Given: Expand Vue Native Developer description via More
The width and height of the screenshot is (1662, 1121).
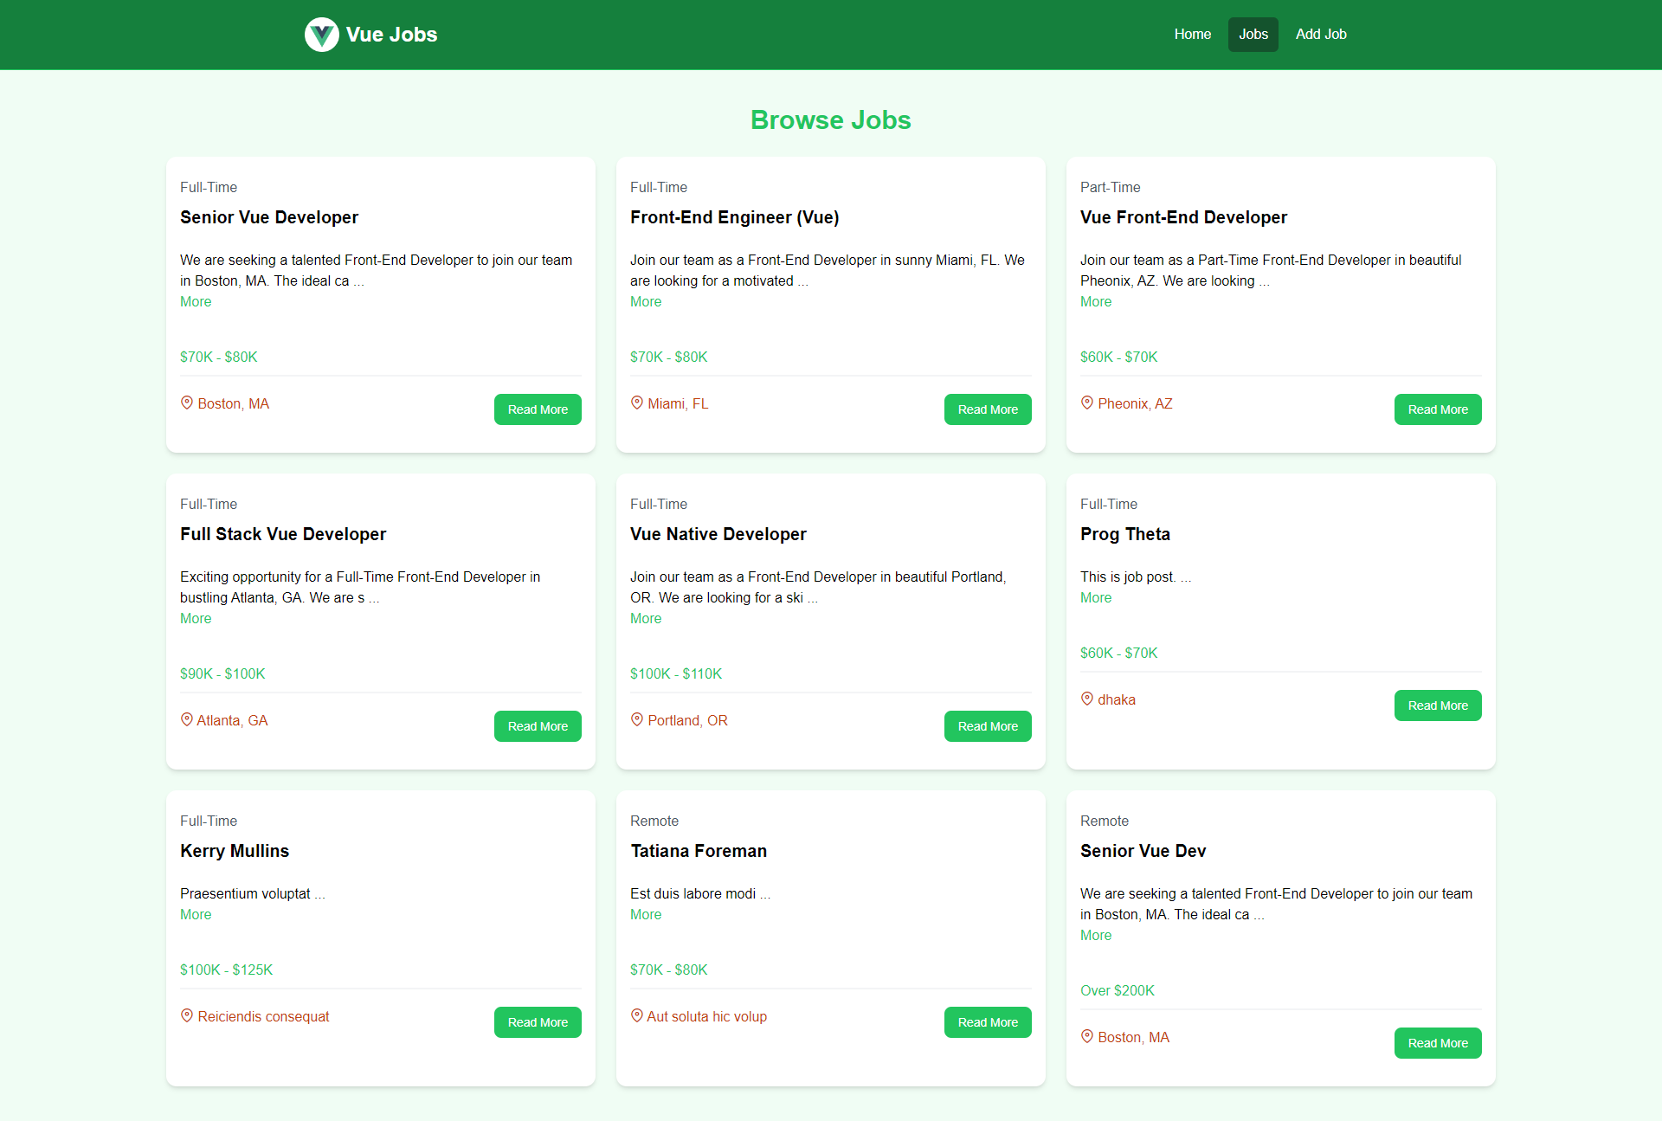Looking at the screenshot, I should [x=646, y=618].
